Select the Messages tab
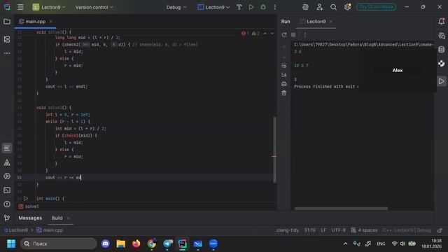448x252 pixels. (30, 218)
